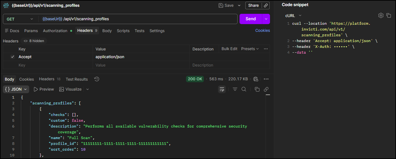Click the 200 OK status badge
Viewport: 396px width, 159px height.
click(195, 79)
